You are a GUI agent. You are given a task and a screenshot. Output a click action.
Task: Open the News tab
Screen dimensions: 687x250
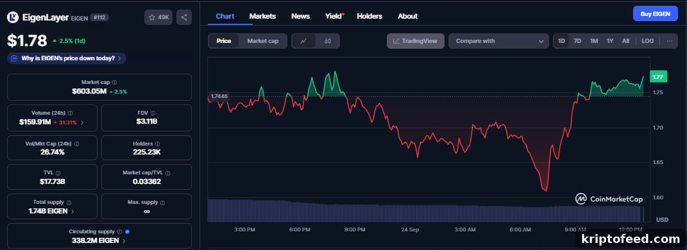tap(301, 16)
